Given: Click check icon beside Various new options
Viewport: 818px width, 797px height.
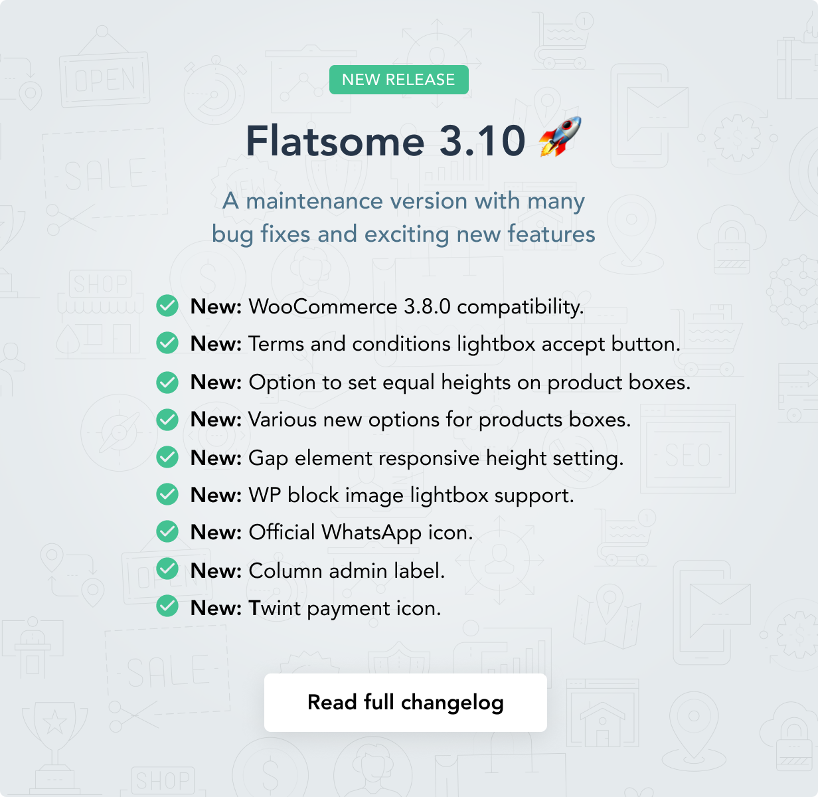Looking at the screenshot, I should click(x=167, y=419).
